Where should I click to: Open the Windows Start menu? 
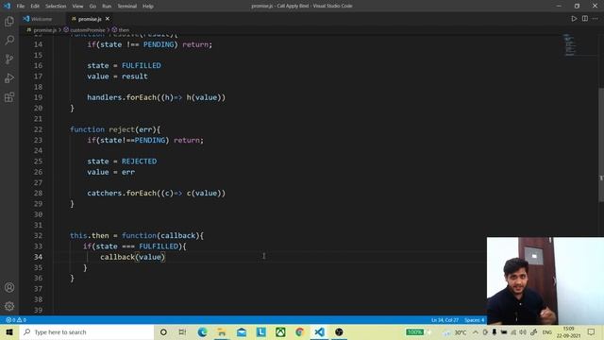(x=9, y=331)
